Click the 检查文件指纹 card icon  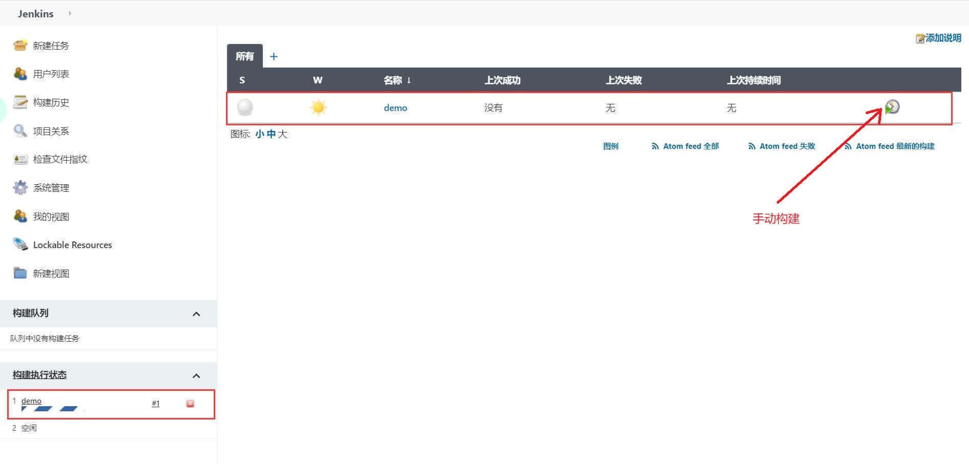pos(20,159)
